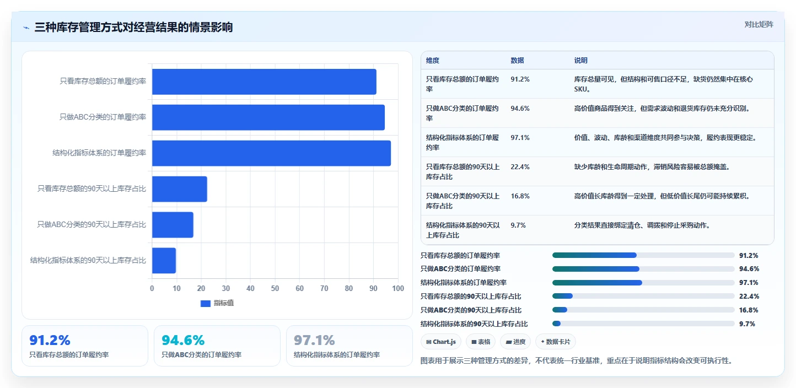Click chart y-axis label 结构化指标体系的90天以上库存占比

tap(88, 261)
